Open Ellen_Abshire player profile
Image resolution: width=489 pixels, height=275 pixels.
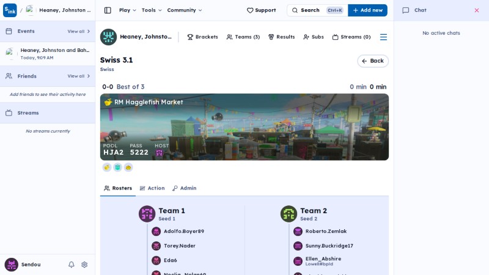click(x=317, y=261)
